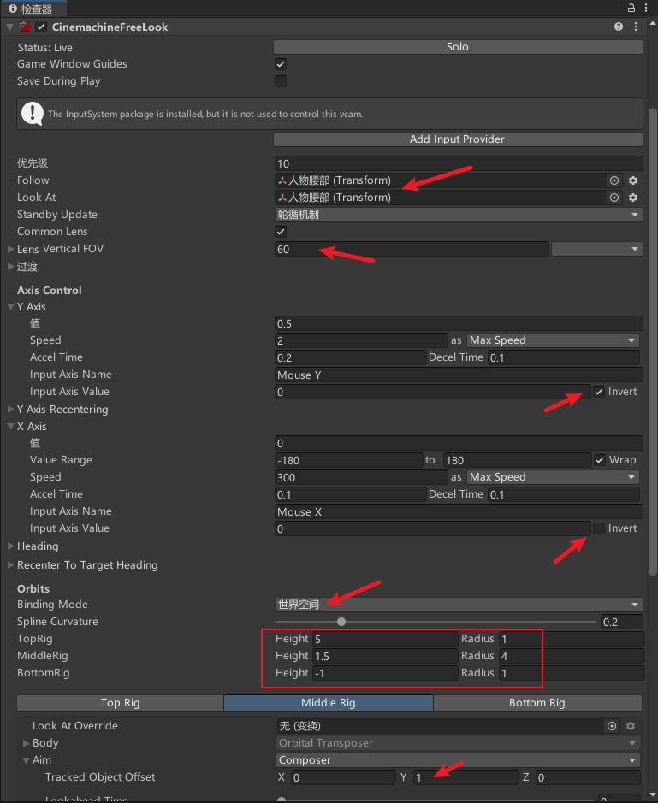Image resolution: width=658 pixels, height=803 pixels.
Task: Open gear menu for Look At Override
Action: pyautogui.click(x=631, y=726)
